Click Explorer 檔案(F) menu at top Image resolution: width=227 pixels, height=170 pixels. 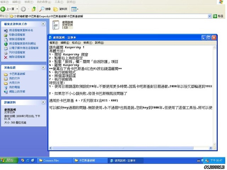coord(4,2)
